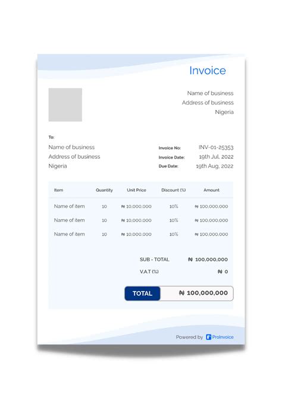Click recipient 'Nigeria' under To:

[x=58, y=166]
